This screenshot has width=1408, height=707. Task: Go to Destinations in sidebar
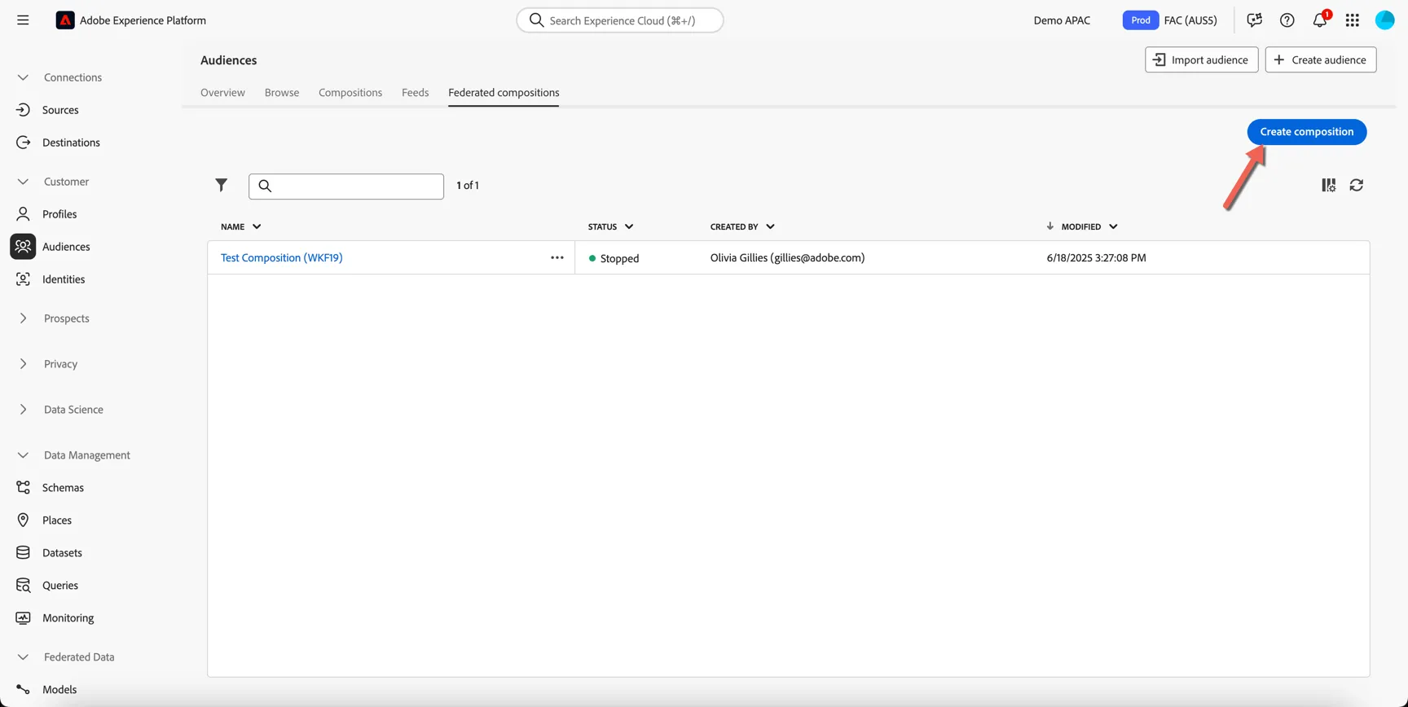tap(71, 143)
